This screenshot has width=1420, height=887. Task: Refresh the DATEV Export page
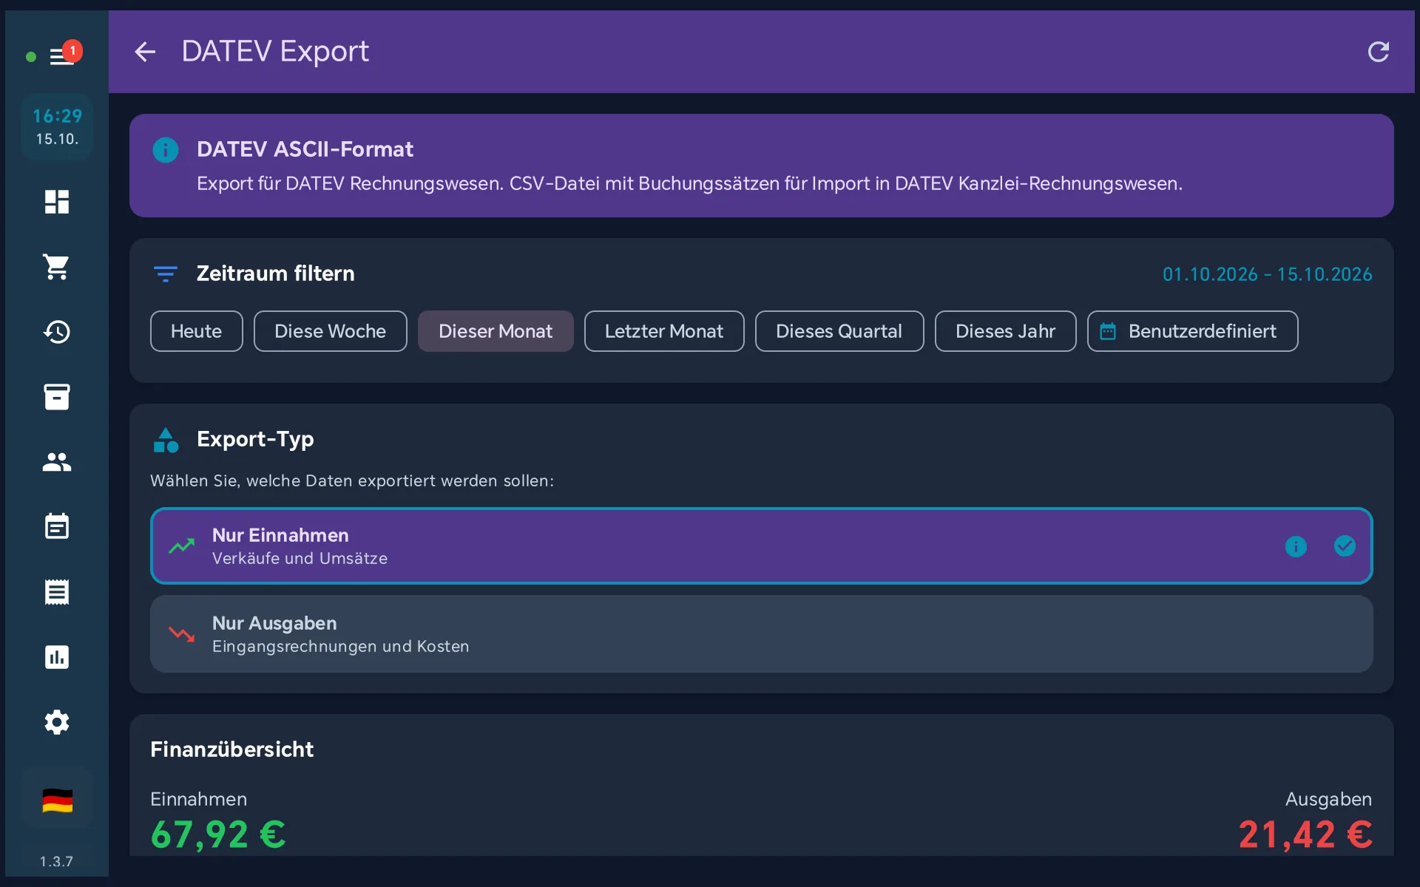(x=1379, y=52)
